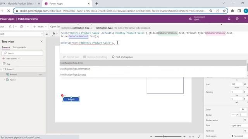Choose NotificationType.Success suggestion

coord(153,75)
